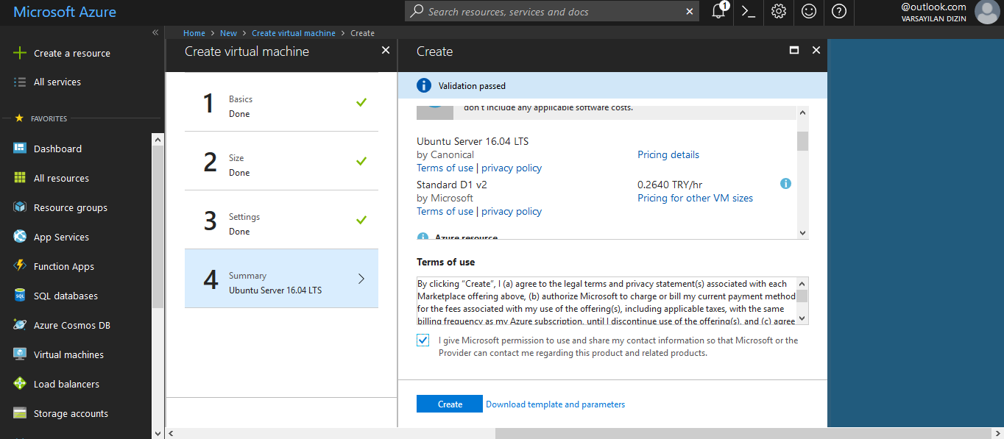Open Download template and parameters link
The image size is (1004, 439).
pos(555,404)
